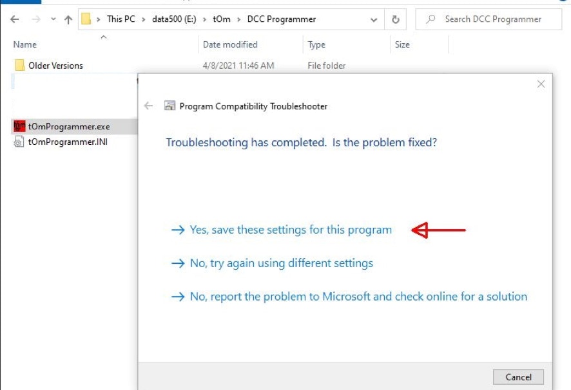571x390 pixels.
Task: Choose Yes, save these settings for this program
Action: tap(290, 230)
